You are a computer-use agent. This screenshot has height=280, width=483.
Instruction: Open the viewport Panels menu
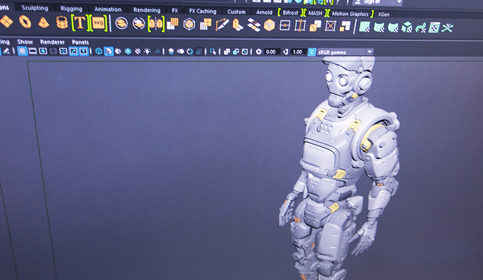[80, 42]
